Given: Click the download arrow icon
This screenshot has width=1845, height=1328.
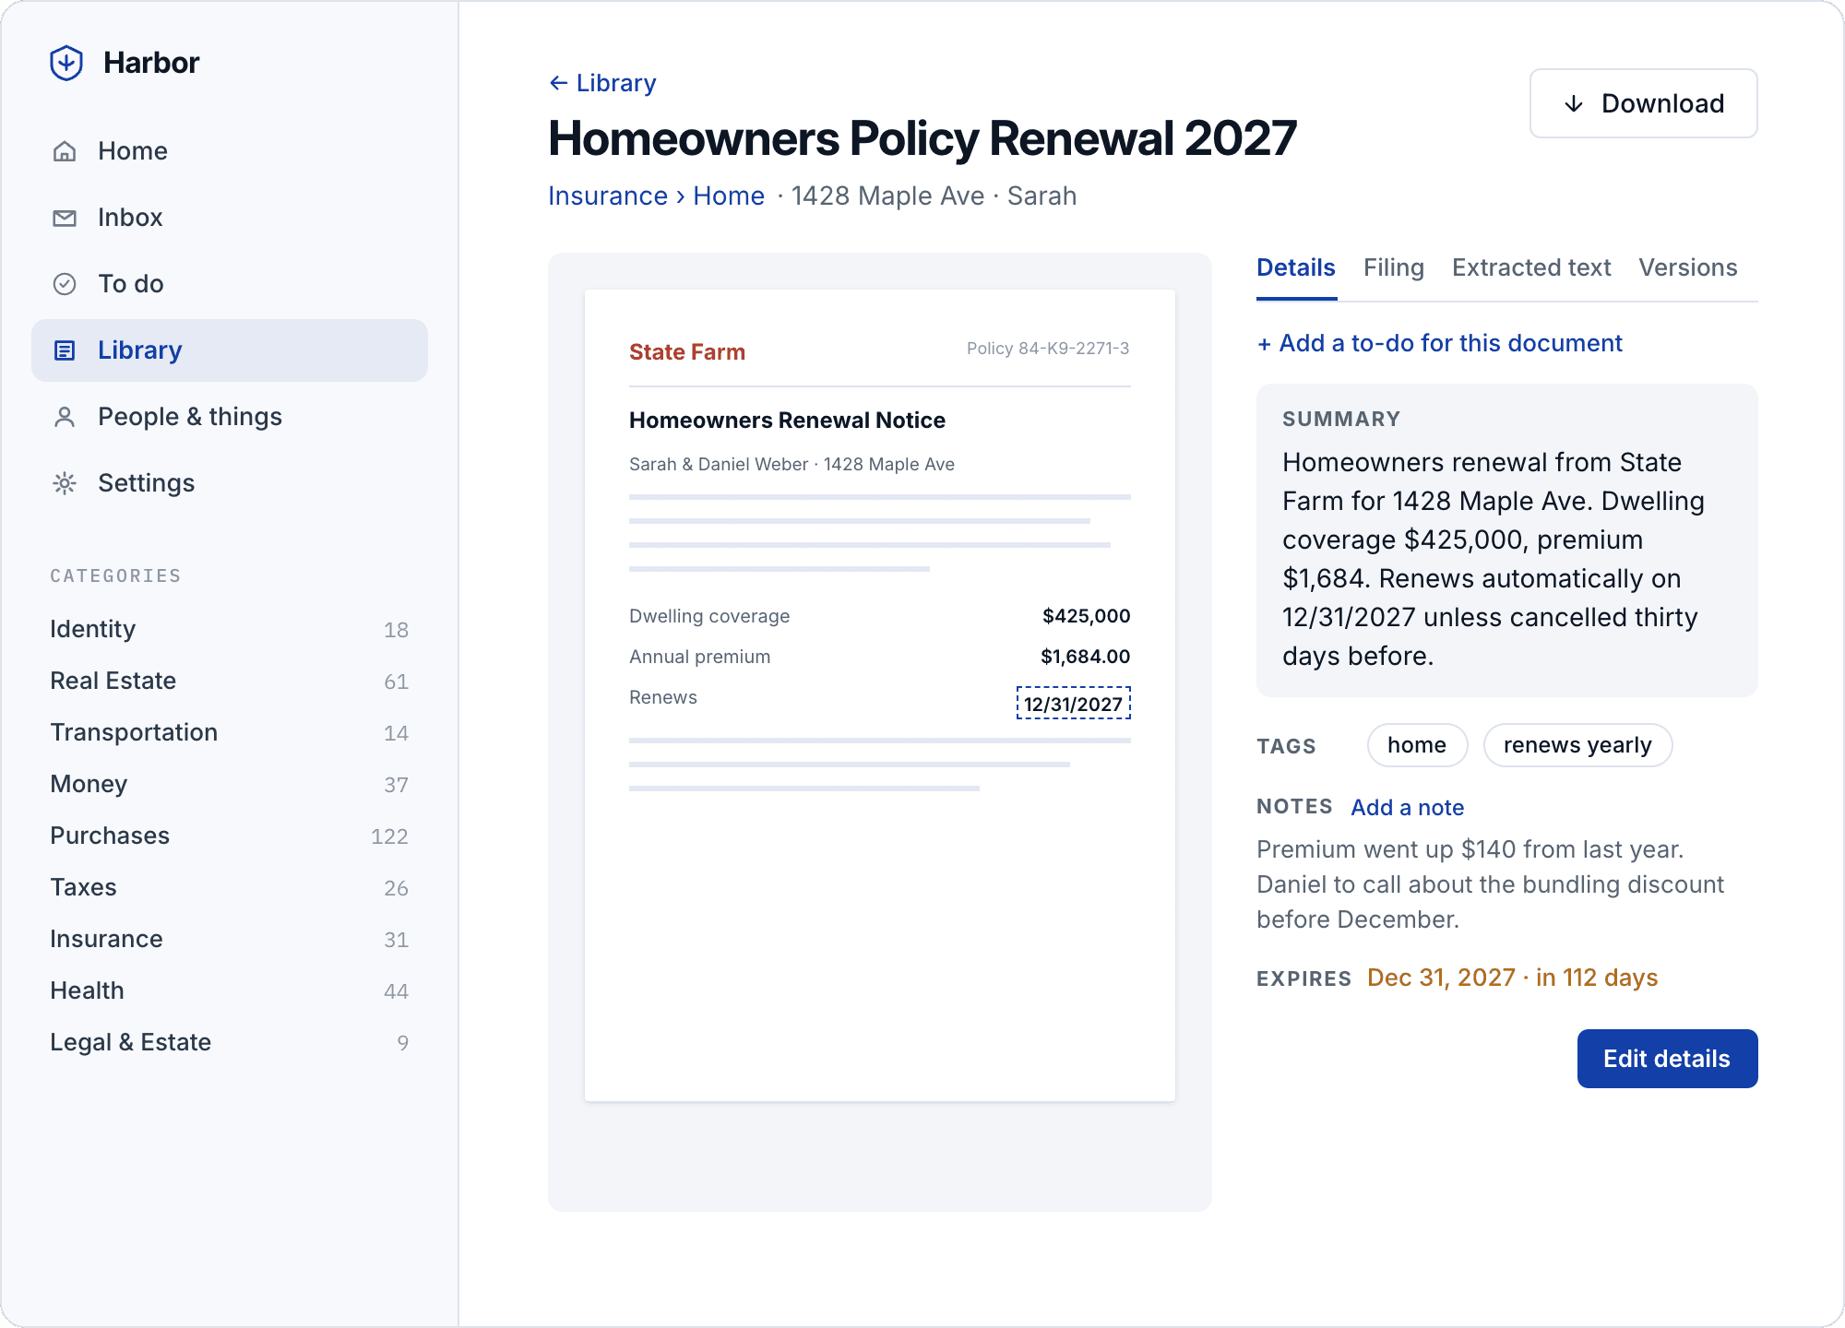Looking at the screenshot, I should click(1575, 103).
